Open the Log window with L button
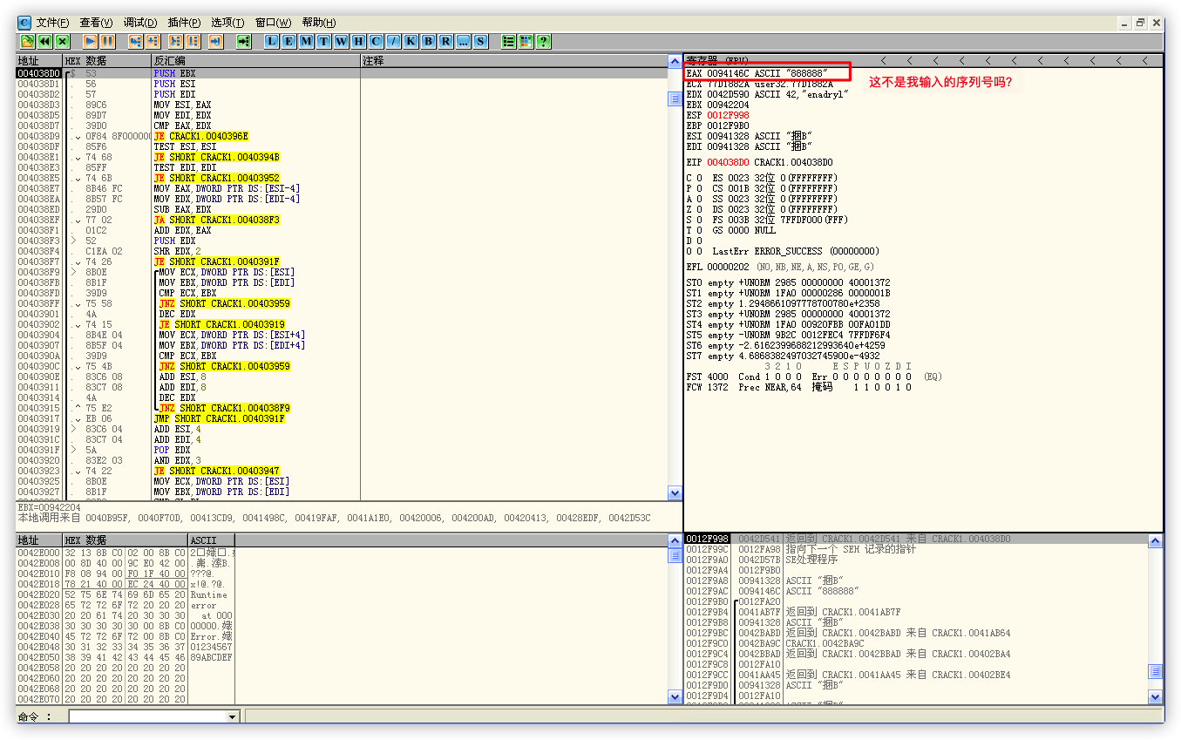Image resolution: width=1181 pixels, height=740 pixels. coord(272,41)
